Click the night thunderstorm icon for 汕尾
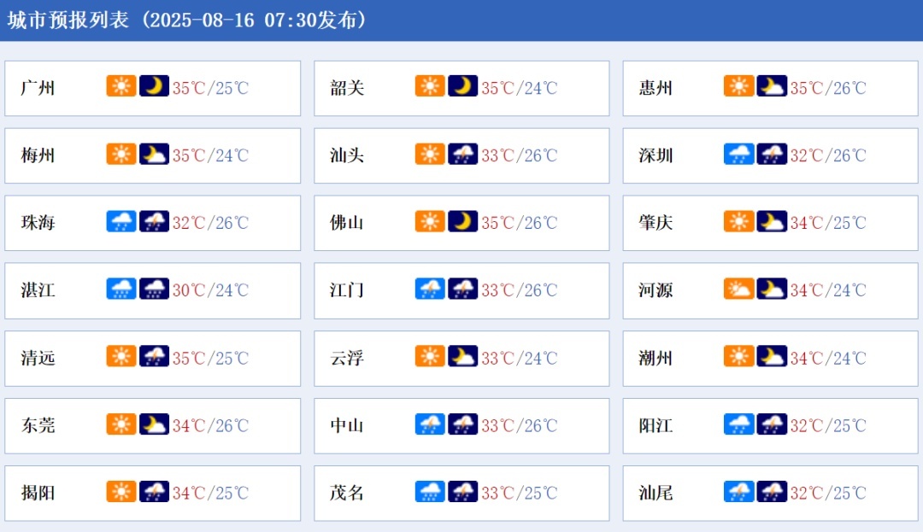 (772, 491)
